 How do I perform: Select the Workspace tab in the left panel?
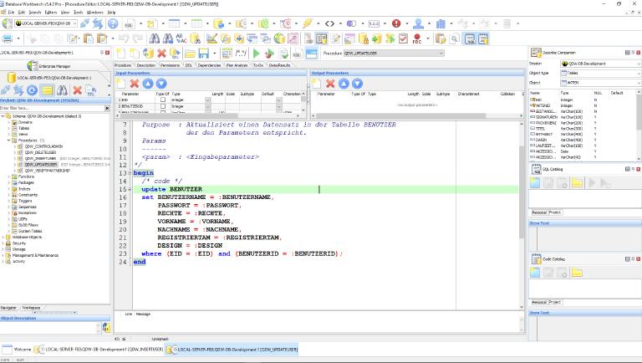(x=31, y=307)
